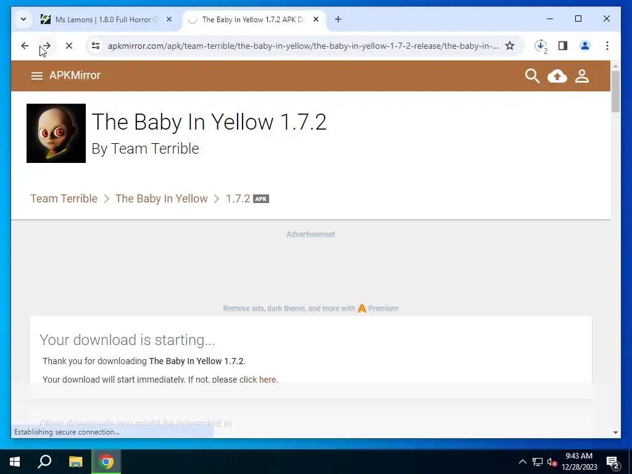Viewport: 632px width, 474px height.
Task: Click the 'here' download link
Action: click(268, 380)
